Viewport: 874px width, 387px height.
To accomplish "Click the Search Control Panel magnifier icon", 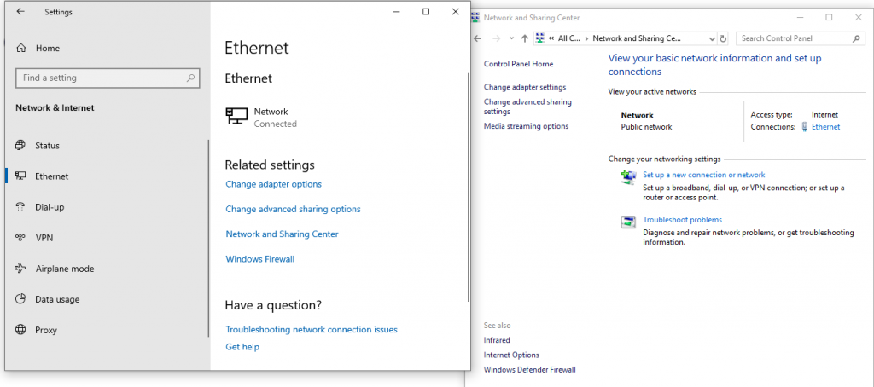I will (x=857, y=38).
